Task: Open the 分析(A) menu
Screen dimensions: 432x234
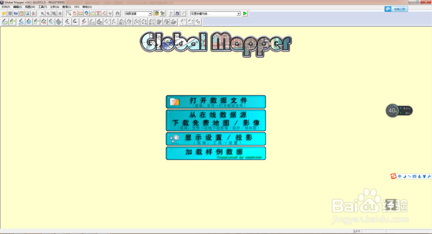Action: [x=54, y=7]
